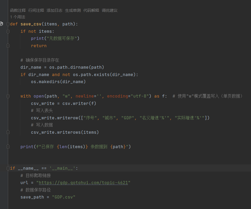Open the 1 个用法 usages hint

18,17
